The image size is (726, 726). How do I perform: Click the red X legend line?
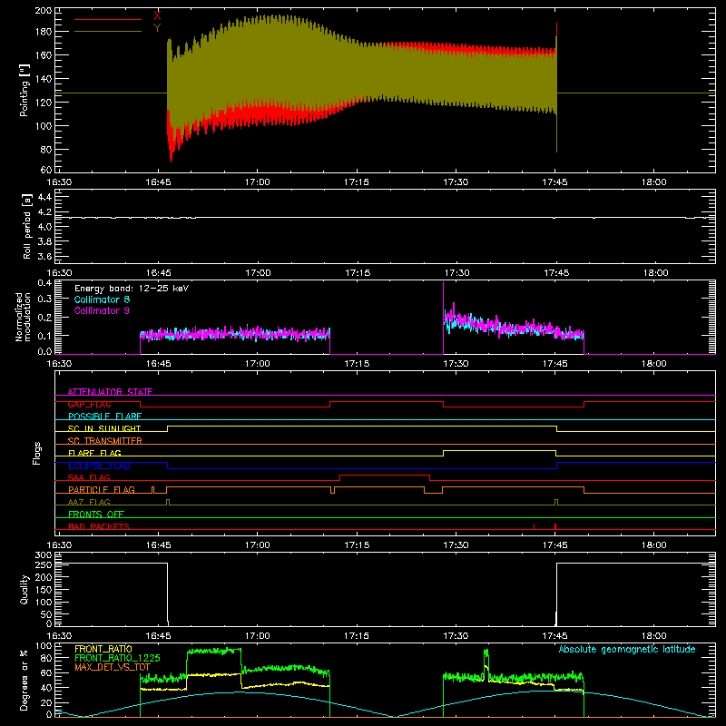click(x=108, y=19)
